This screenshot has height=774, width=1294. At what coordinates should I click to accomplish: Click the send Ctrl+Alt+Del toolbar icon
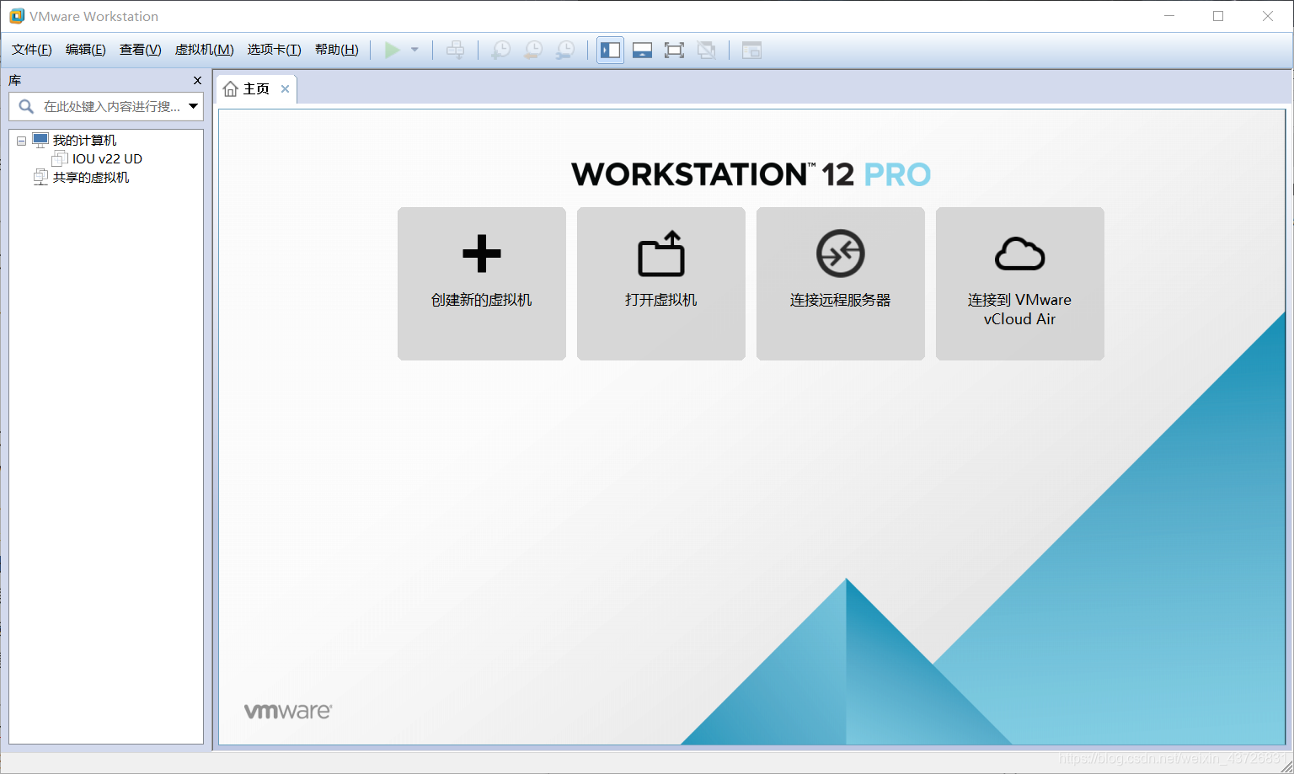click(x=456, y=50)
